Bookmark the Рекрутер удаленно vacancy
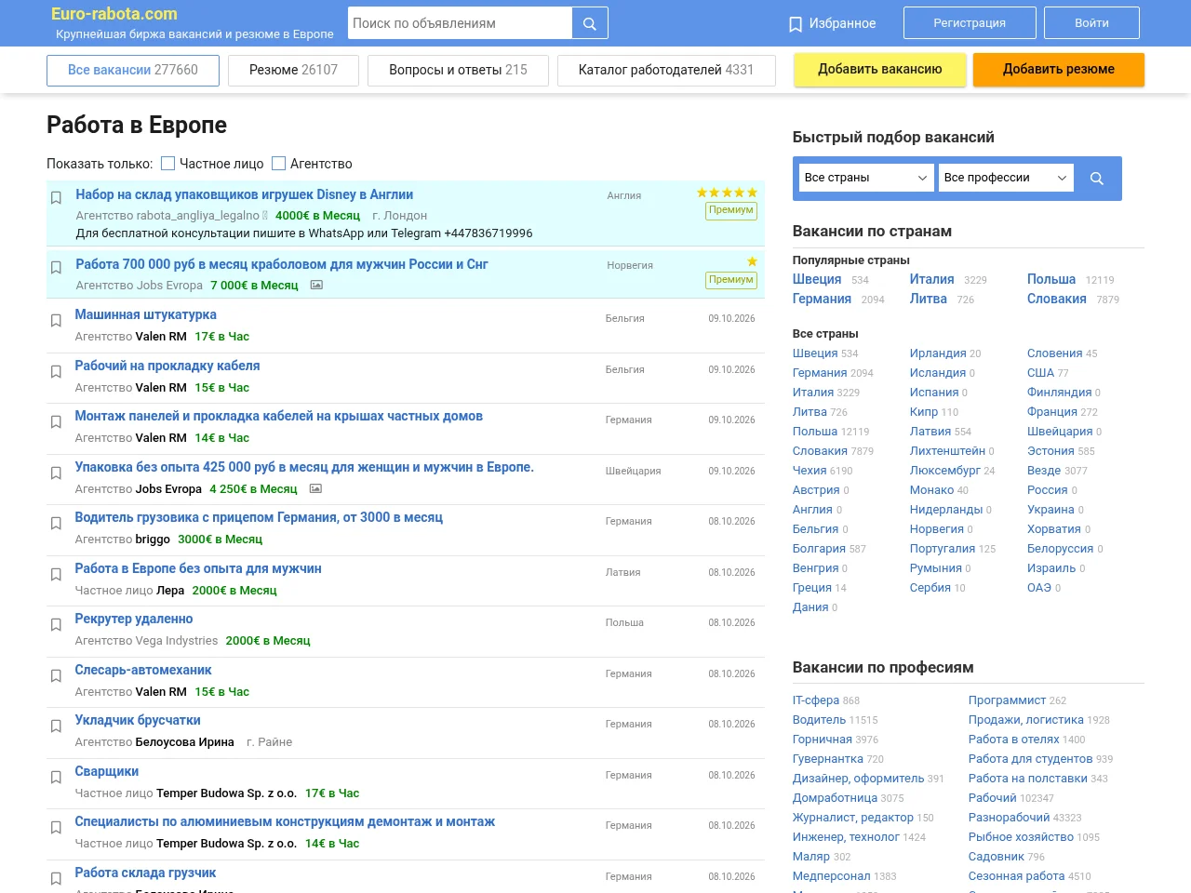Image resolution: width=1191 pixels, height=893 pixels. click(56, 624)
